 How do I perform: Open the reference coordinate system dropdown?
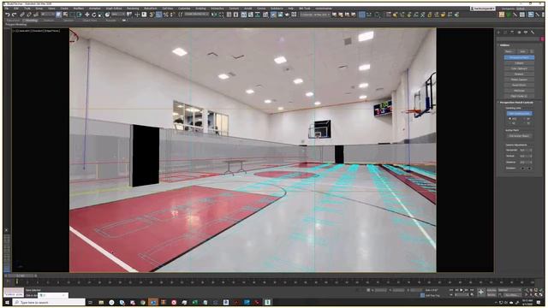tap(118, 15)
